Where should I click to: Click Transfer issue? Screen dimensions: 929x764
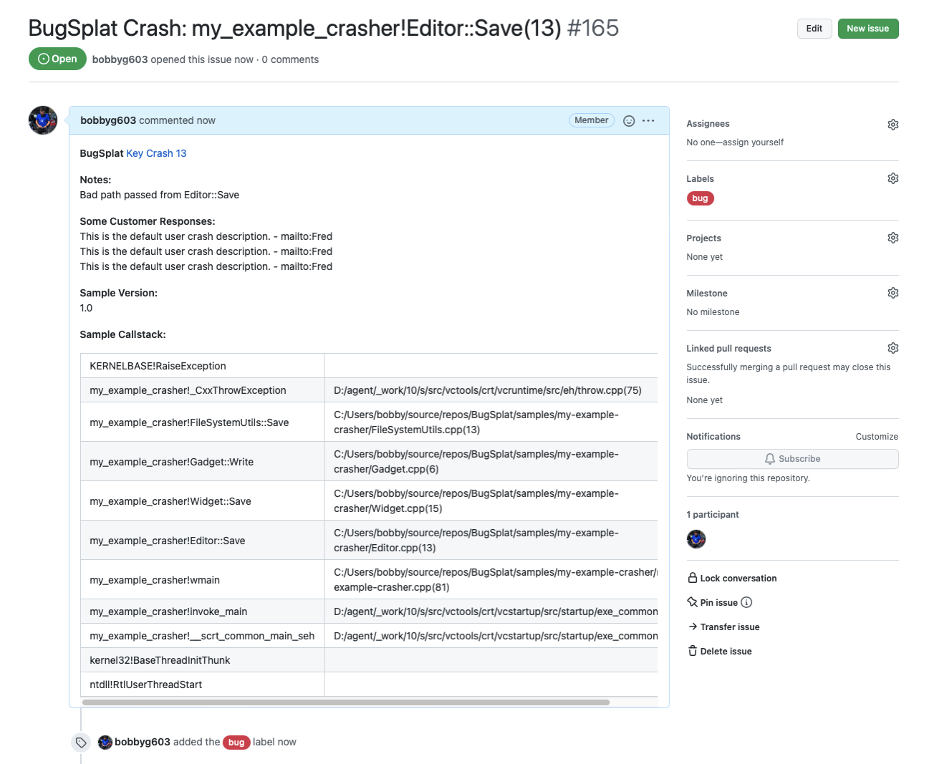coord(723,627)
